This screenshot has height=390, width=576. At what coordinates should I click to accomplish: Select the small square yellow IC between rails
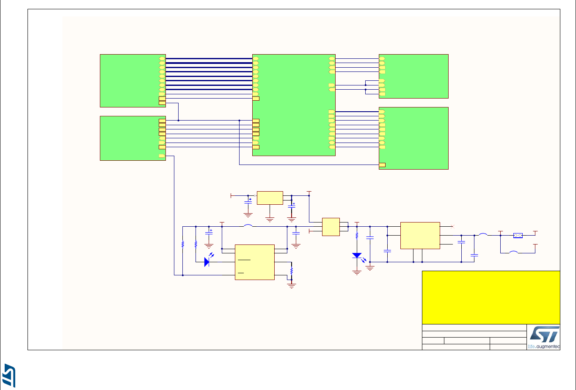coord(331,227)
